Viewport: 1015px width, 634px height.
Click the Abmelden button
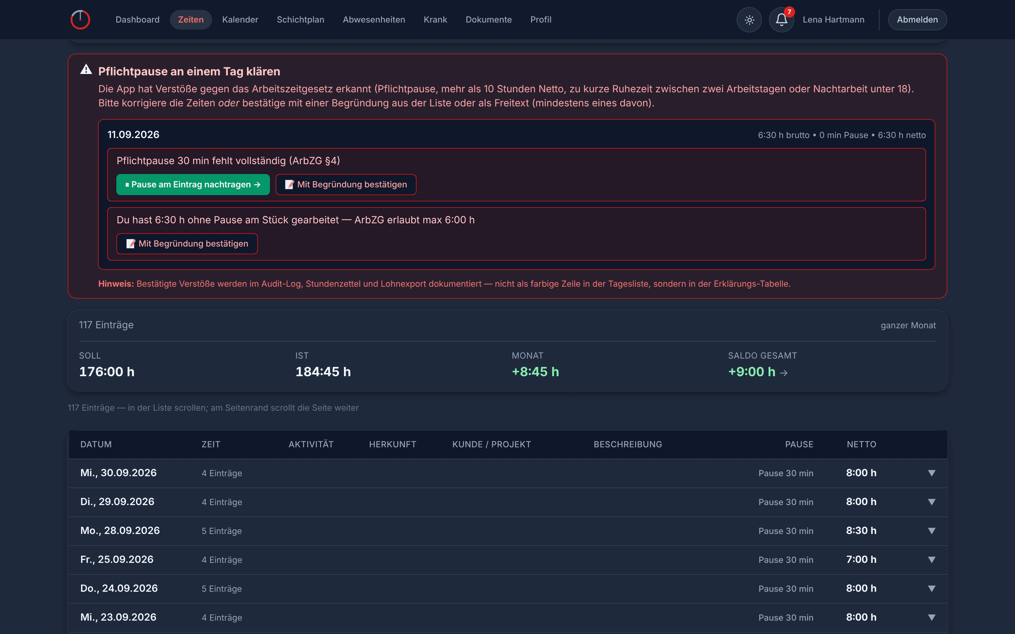click(917, 20)
